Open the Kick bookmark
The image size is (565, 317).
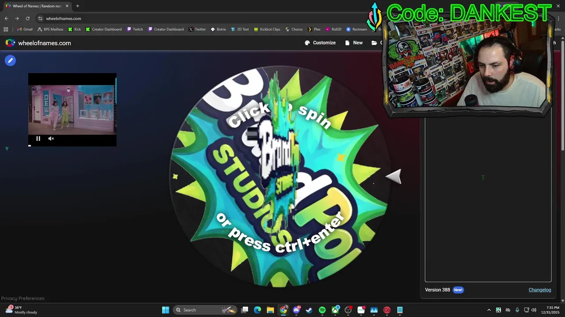tap(74, 29)
